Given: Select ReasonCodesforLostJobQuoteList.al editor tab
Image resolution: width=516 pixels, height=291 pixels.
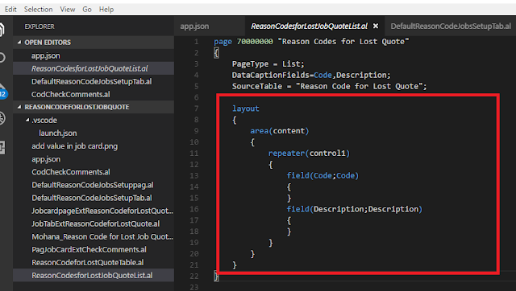Looking at the screenshot, I should tap(309, 27).
